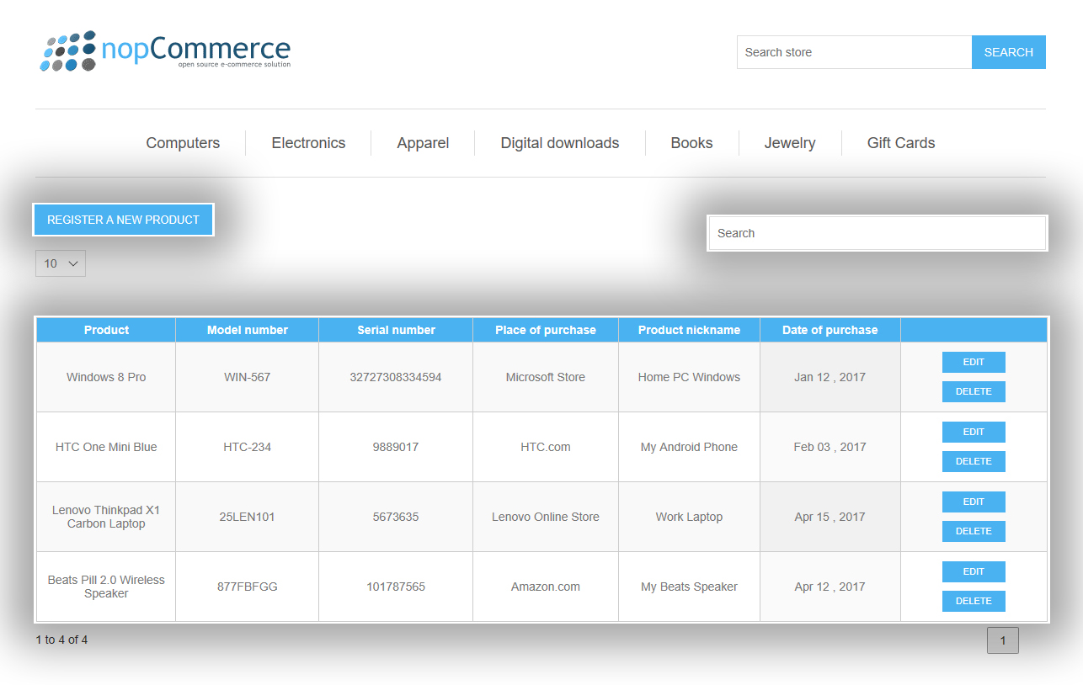Delete the Beats Pill 2.0 row
Viewport: 1083px width, 685px height.
[974, 601]
